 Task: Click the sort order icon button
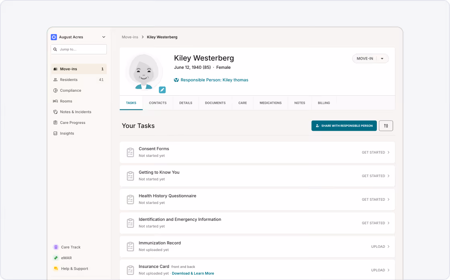click(x=386, y=126)
